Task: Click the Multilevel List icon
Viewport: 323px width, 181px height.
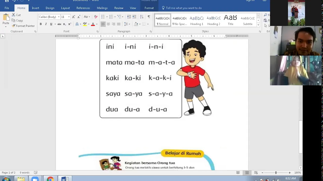Action: (x=119, y=17)
